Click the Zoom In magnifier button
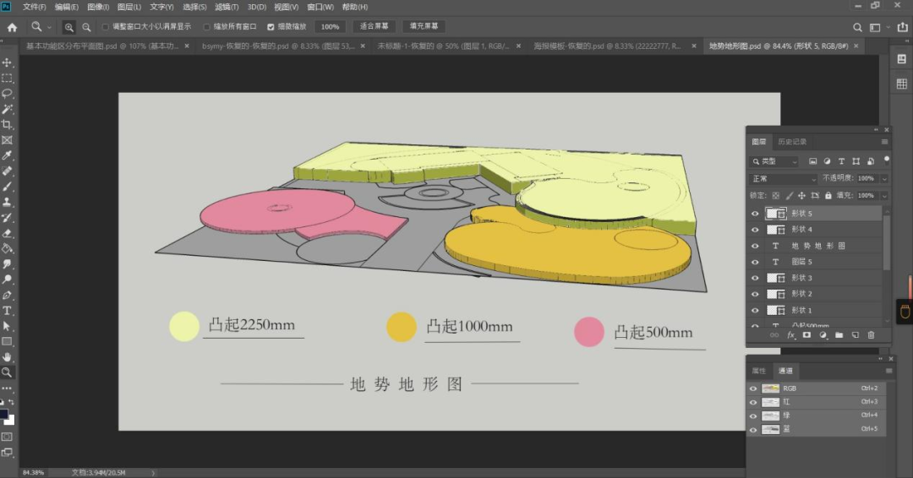 68,27
